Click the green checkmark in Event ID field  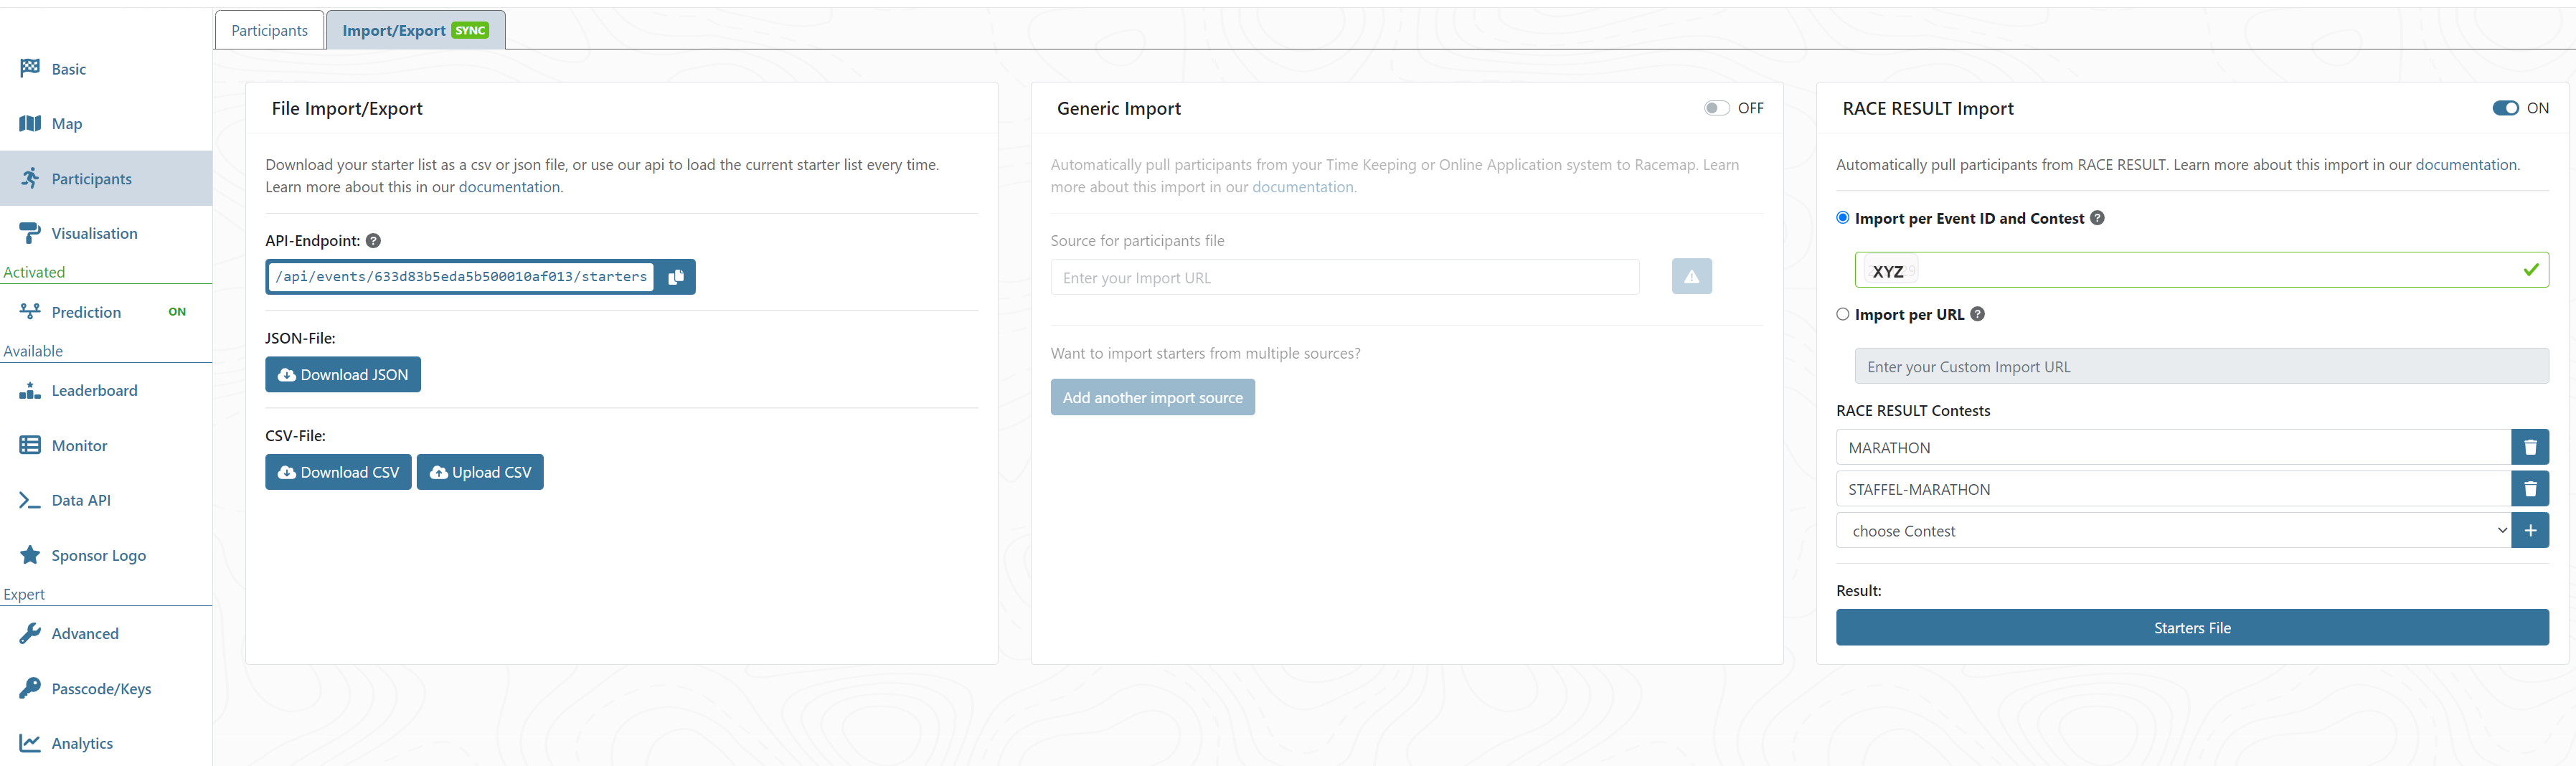[x=2530, y=270]
